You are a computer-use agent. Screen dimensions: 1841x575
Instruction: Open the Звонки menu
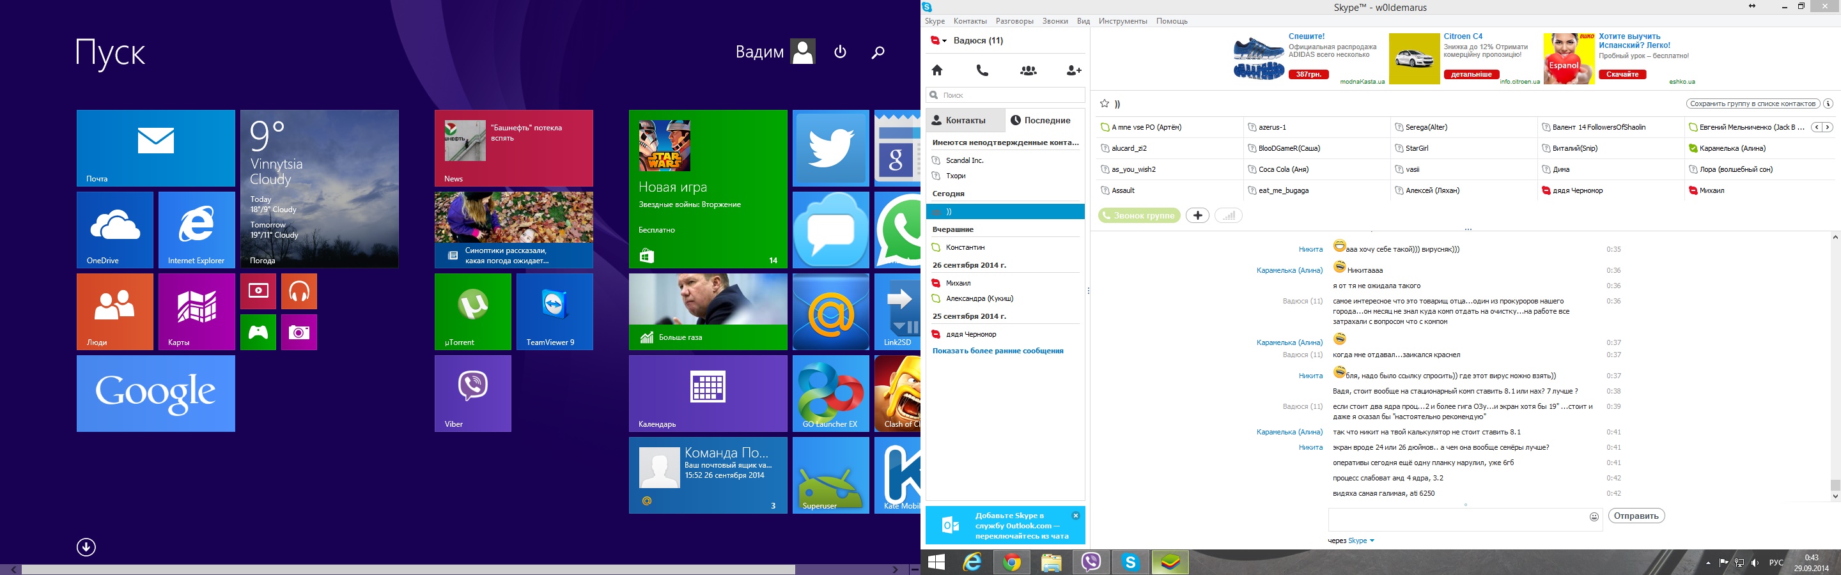[x=1055, y=22]
